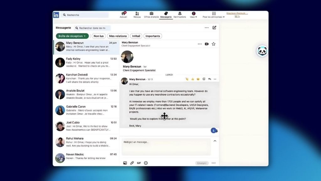Open the GIF picker in the message composer
321x181 pixels.
click(139, 163)
